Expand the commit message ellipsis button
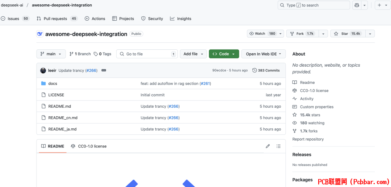 (x=104, y=70)
